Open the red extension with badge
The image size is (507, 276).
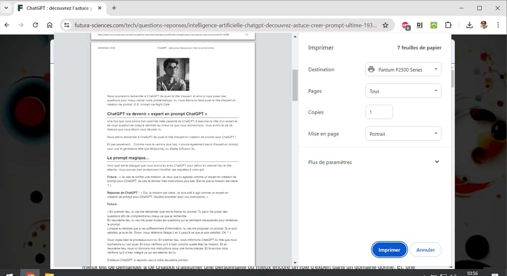point(406,26)
